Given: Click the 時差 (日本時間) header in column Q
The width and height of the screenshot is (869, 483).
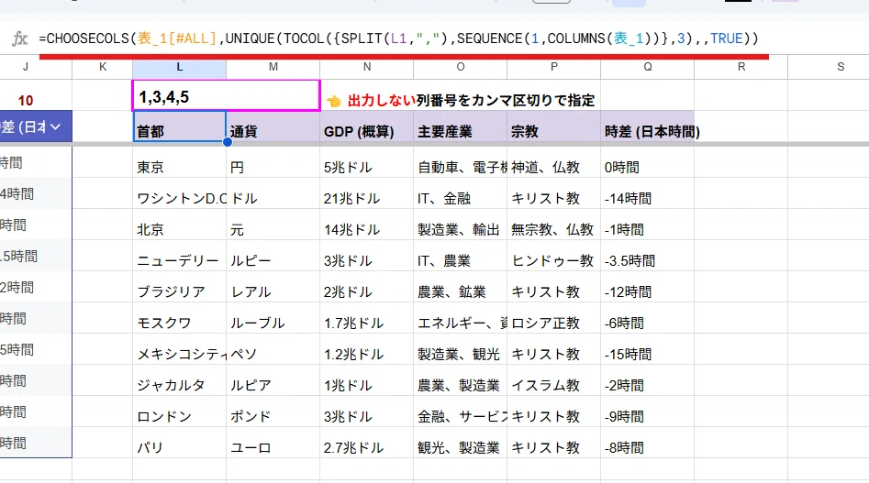Looking at the screenshot, I should (648, 126).
